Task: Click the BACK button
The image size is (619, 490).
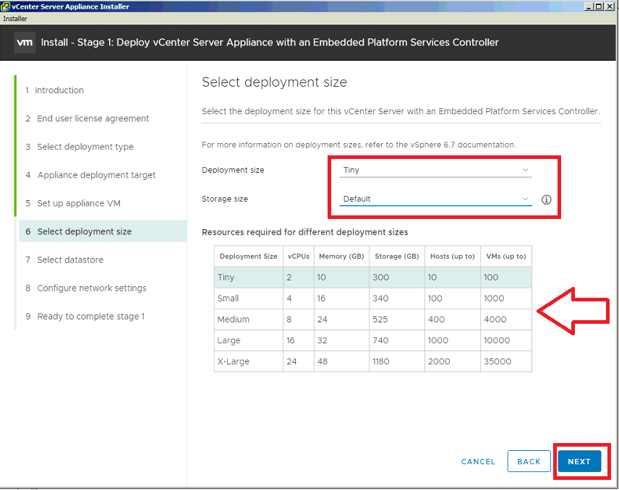Action: (529, 461)
